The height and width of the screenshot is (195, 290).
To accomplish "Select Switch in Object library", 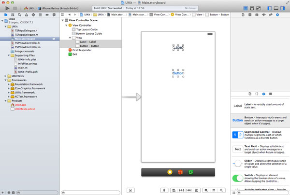I will (261, 178).
